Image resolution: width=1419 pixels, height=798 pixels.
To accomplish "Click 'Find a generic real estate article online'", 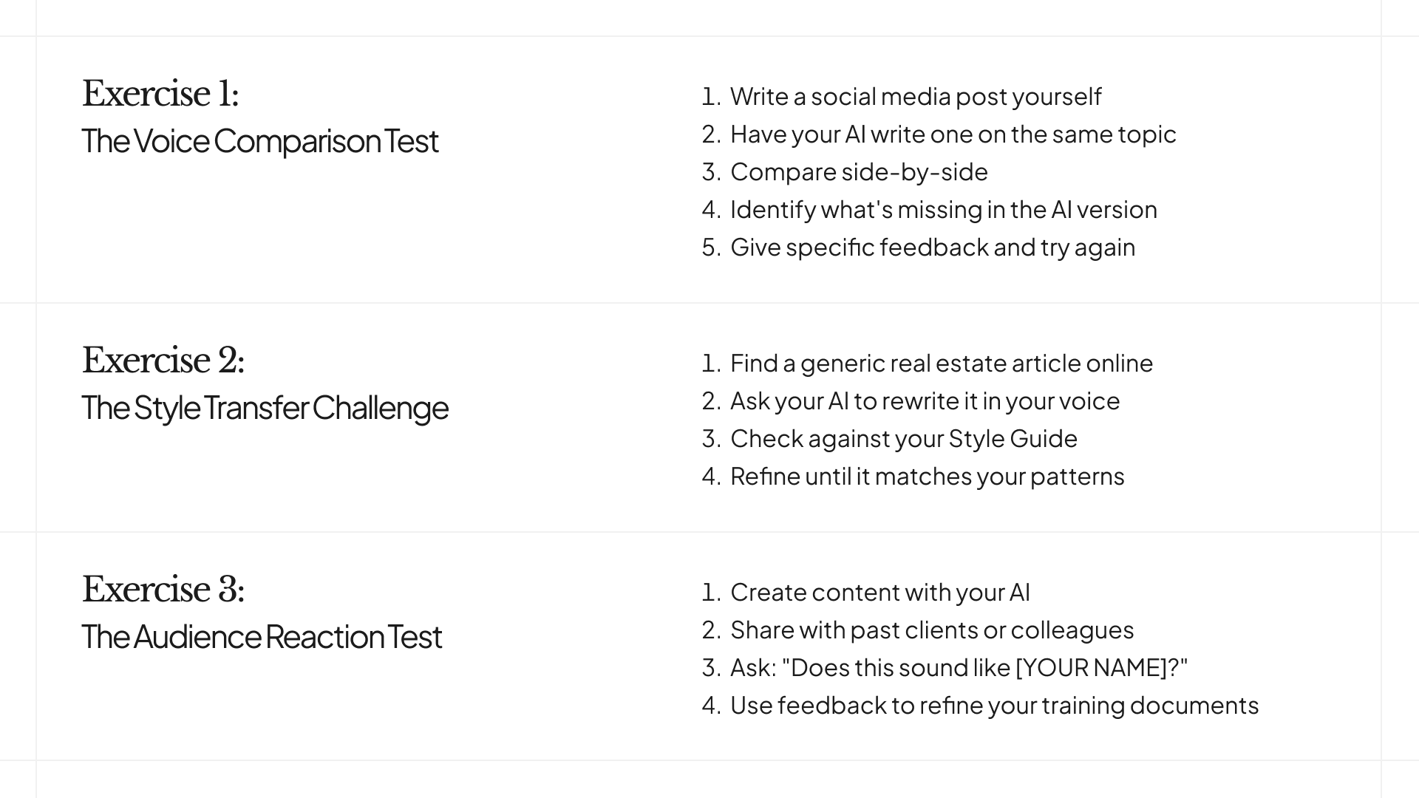I will coord(942,364).
